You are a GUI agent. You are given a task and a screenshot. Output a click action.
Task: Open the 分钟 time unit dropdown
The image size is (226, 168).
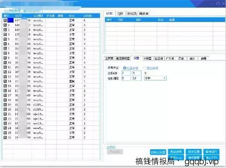(x=155, y=78)
